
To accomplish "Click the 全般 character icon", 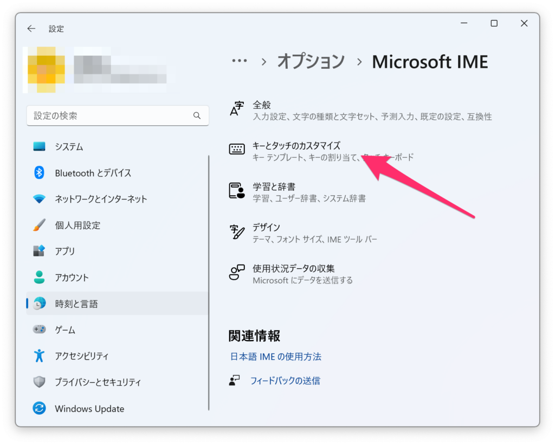I will [x=237, y=109].
